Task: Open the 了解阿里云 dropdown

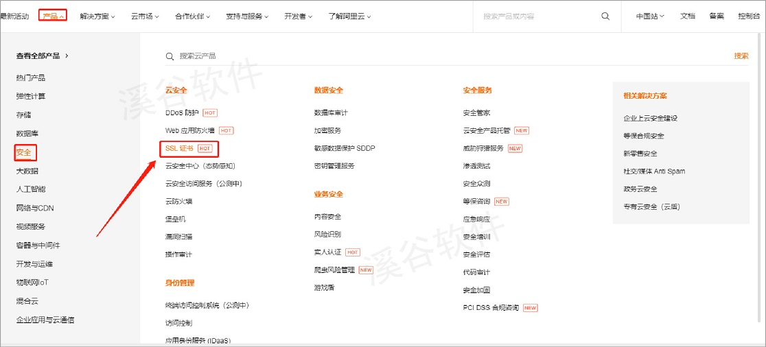Action: 350,16
